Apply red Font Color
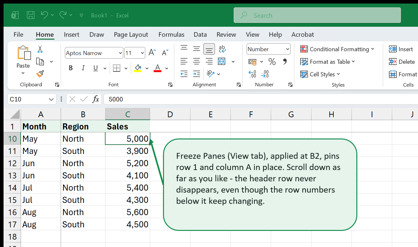Screen dimensions: 418x247 click(x=158, y=68)
